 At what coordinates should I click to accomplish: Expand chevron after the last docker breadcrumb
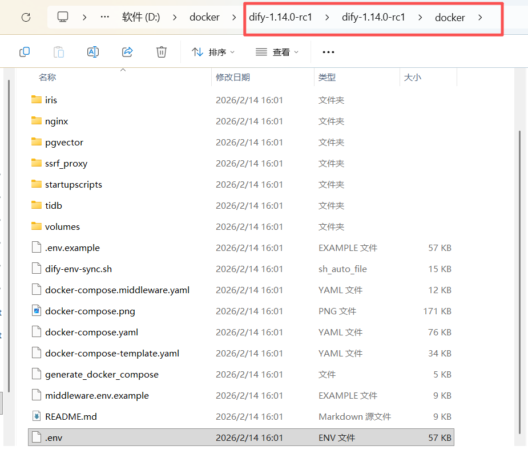480,17
